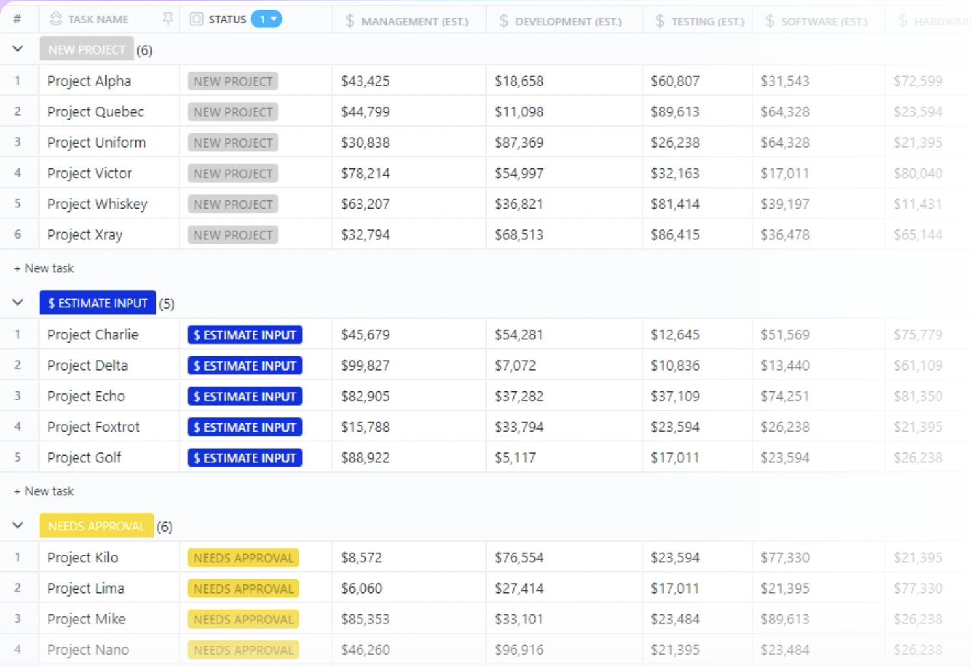971x667 pixels.
Task: Change status badge of Project Foxtrot
Action: [245, 427]
